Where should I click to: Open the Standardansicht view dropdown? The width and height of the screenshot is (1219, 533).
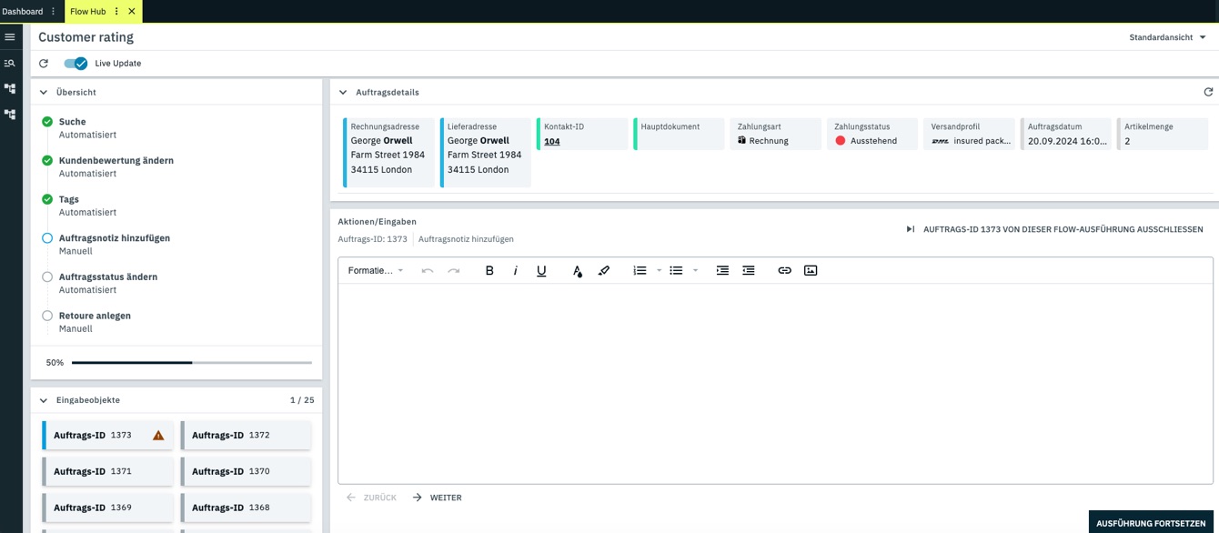pyautogui.click(x=1168, y=37)
